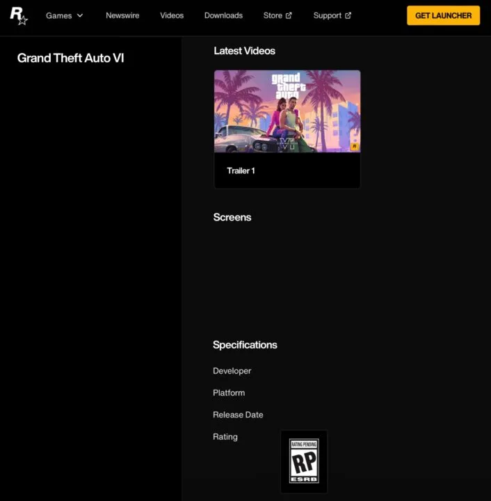Click the Grand Theft Auto VI heading
This screenshot has height=501, width=491.
70,58
